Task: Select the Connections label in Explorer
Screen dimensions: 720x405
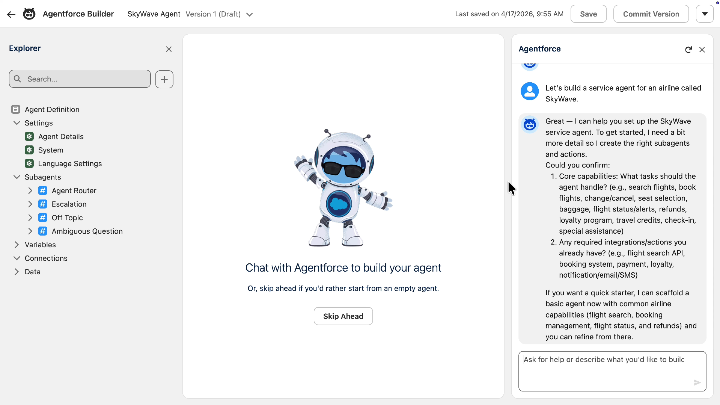Action: (x=46, y=258)
